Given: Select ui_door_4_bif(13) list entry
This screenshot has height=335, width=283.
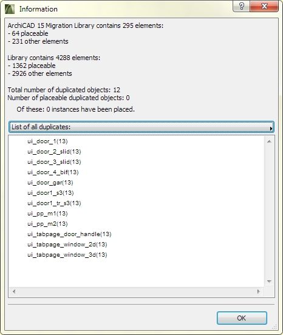Looking at the screenshot, I should 53,172.
